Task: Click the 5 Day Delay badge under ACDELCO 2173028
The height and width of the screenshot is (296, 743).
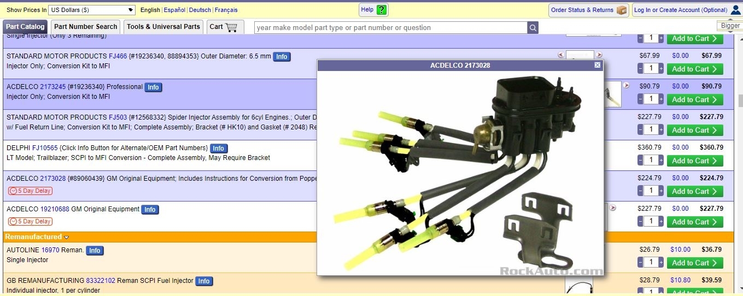Action: pyautogui.click(x=30, y=191)
